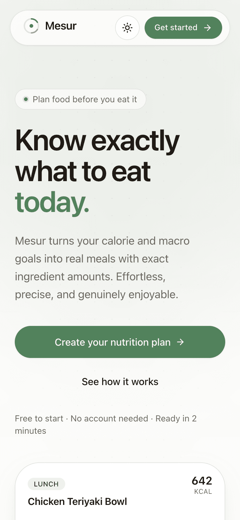
Task: Click the "No account needed" text
Action: pos(109,418)
